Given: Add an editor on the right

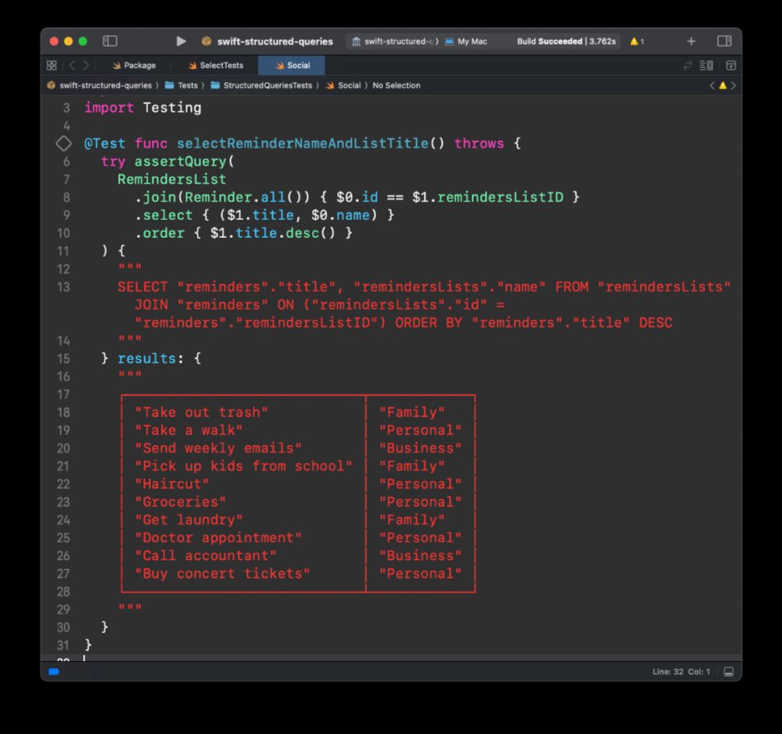Looking at the screenshot, I should click(731, 66).
